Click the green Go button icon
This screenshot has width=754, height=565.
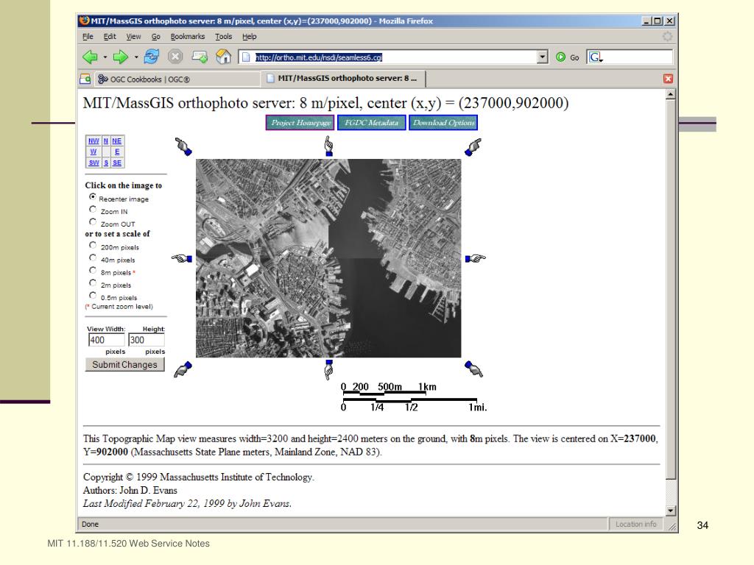560,57
